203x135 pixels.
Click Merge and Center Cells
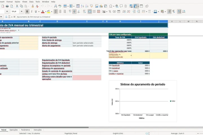point(90,12)
